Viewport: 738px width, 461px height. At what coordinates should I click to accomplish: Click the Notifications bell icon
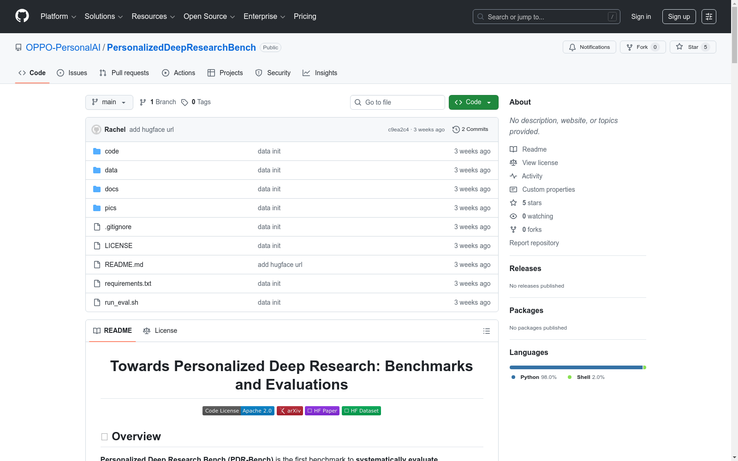[572, 47]
